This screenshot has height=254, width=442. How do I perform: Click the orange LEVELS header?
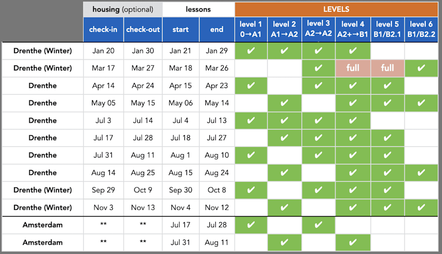[x=336, y=9]
